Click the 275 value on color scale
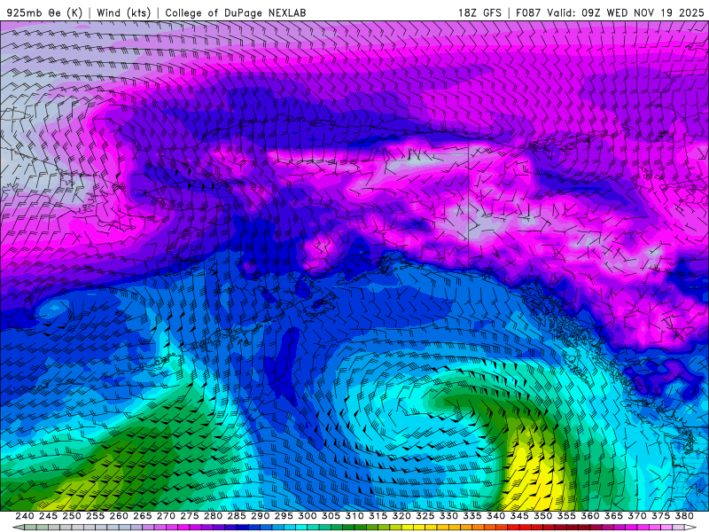This screenshot has width=709, height=532. pos(189,516)
